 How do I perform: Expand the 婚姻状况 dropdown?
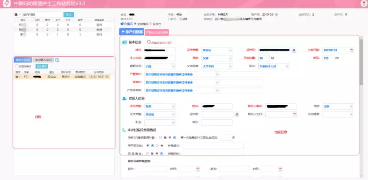coord(160,66)
